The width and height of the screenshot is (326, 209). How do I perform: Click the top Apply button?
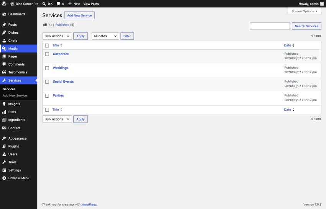(x=81, y=36)
